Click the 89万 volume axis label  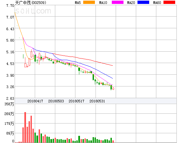pos(10,134)
